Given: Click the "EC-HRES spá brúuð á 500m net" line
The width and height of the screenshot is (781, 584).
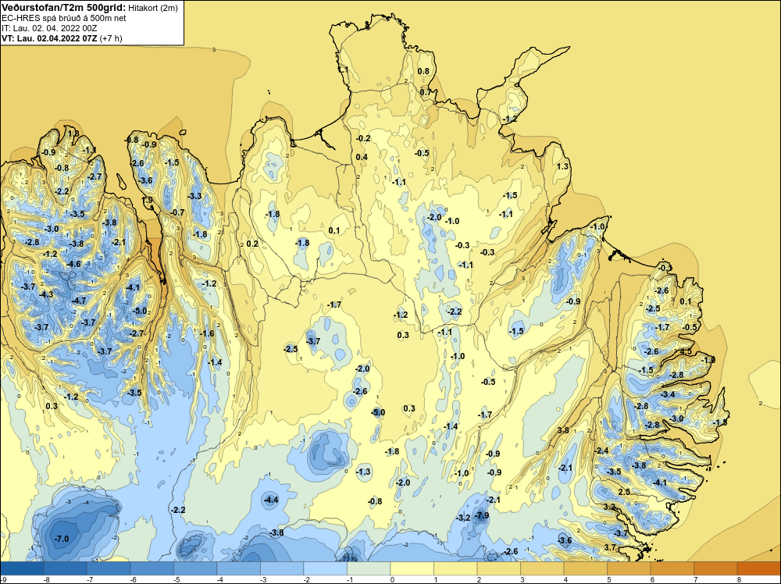Looking at the screenshot, I should pyautogui.click(x=64, y=18).
